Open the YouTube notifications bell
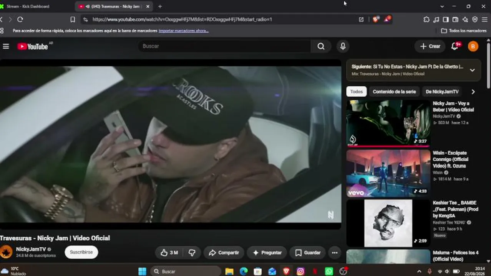This screenshot has width=491, height=276. coord(455,46)
